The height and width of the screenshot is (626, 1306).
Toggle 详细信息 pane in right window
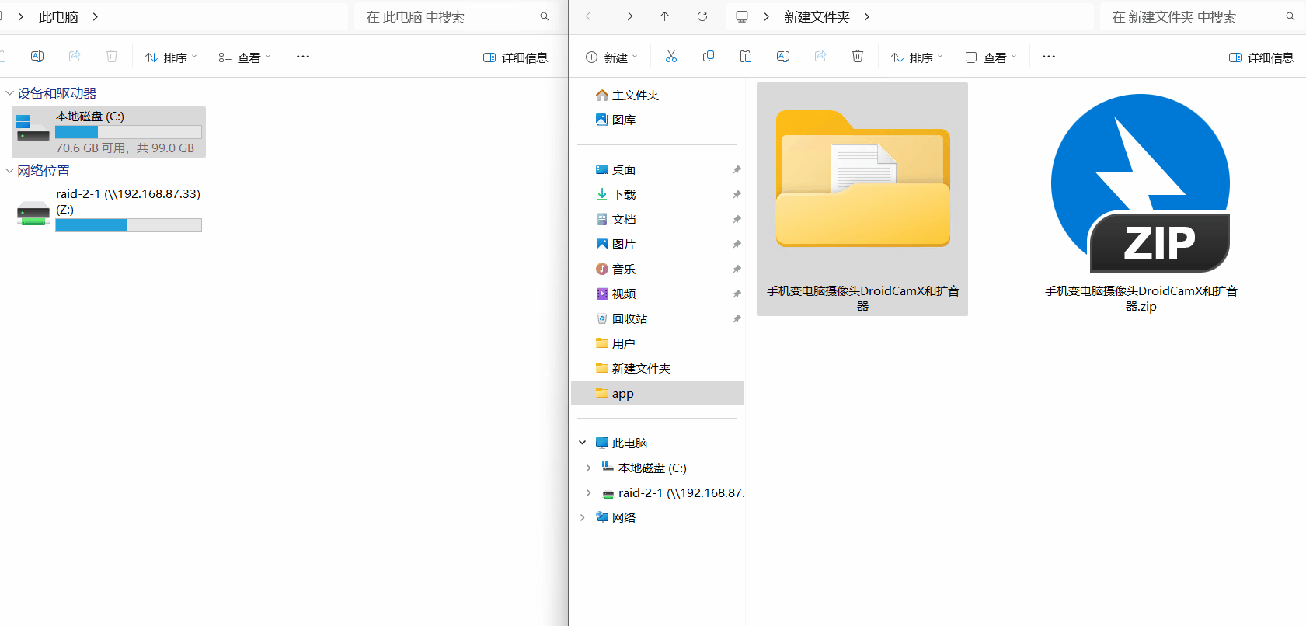(x=1261, y=57)
